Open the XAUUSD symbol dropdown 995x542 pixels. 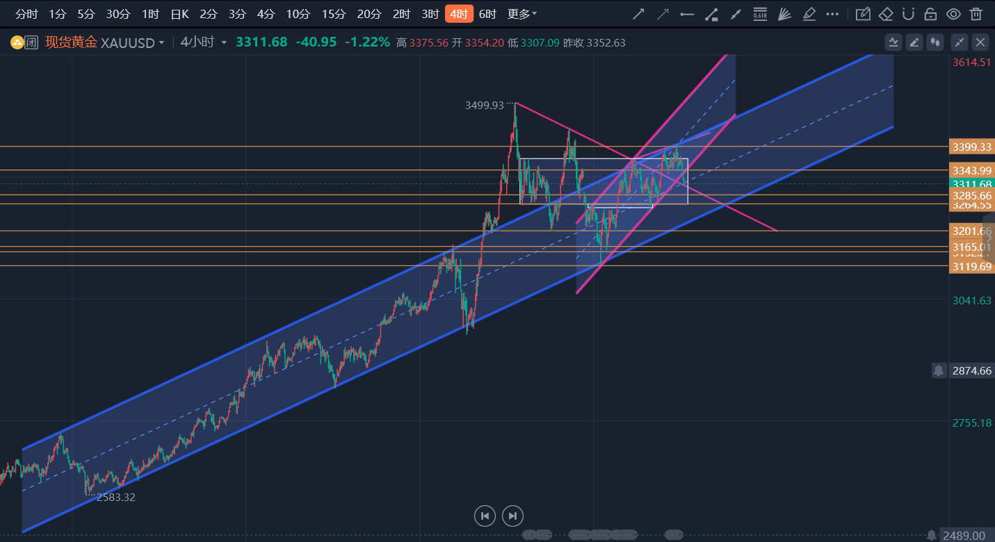pos(161,42)
